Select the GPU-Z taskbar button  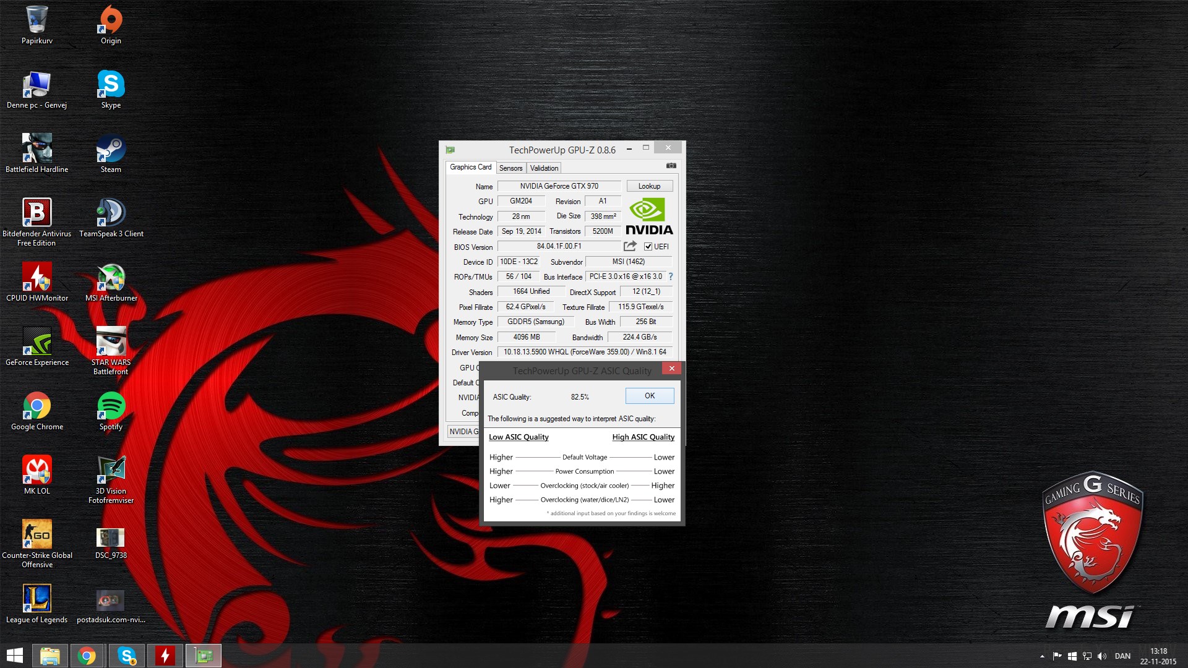[204, 656]
